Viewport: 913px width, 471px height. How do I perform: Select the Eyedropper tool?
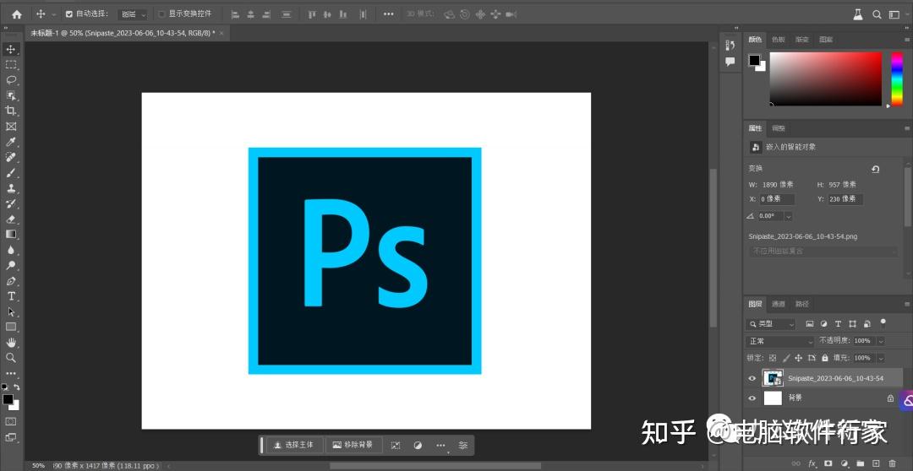(x=10, y=142)
